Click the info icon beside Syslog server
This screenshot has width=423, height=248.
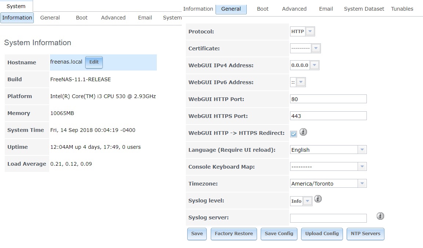[x=380, y=216]
